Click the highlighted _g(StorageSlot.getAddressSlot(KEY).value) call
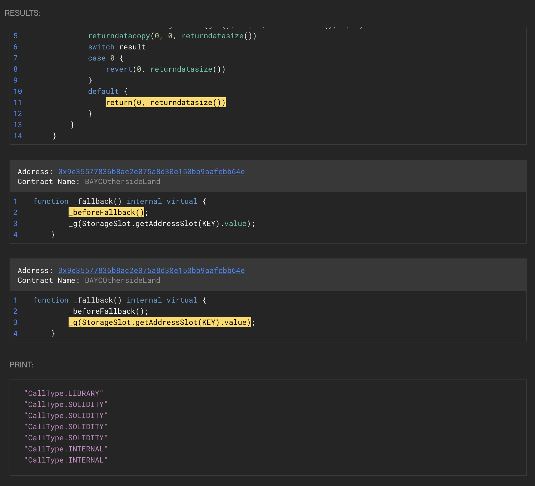This screenshot has width=535, height=486. pos(160,322)
